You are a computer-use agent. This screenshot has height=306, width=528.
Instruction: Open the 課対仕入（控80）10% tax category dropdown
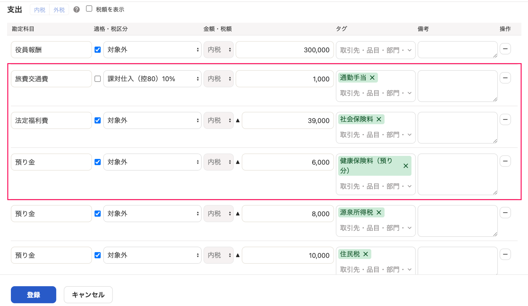pyautogui.click(x=152, y=79)
